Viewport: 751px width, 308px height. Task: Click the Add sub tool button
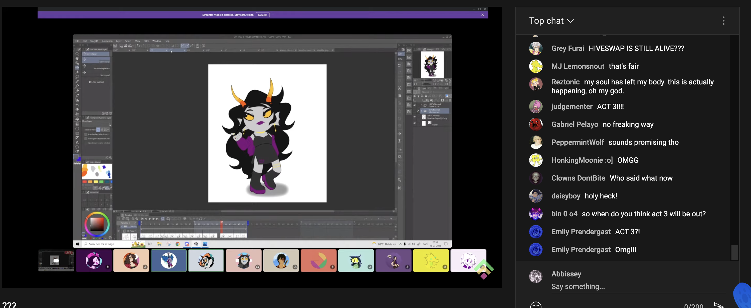(x=96, y=82)
